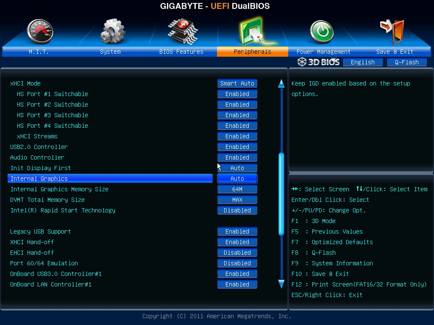
Task: Select the DVMT Total Memory Size label
Action: pos(47,200)
